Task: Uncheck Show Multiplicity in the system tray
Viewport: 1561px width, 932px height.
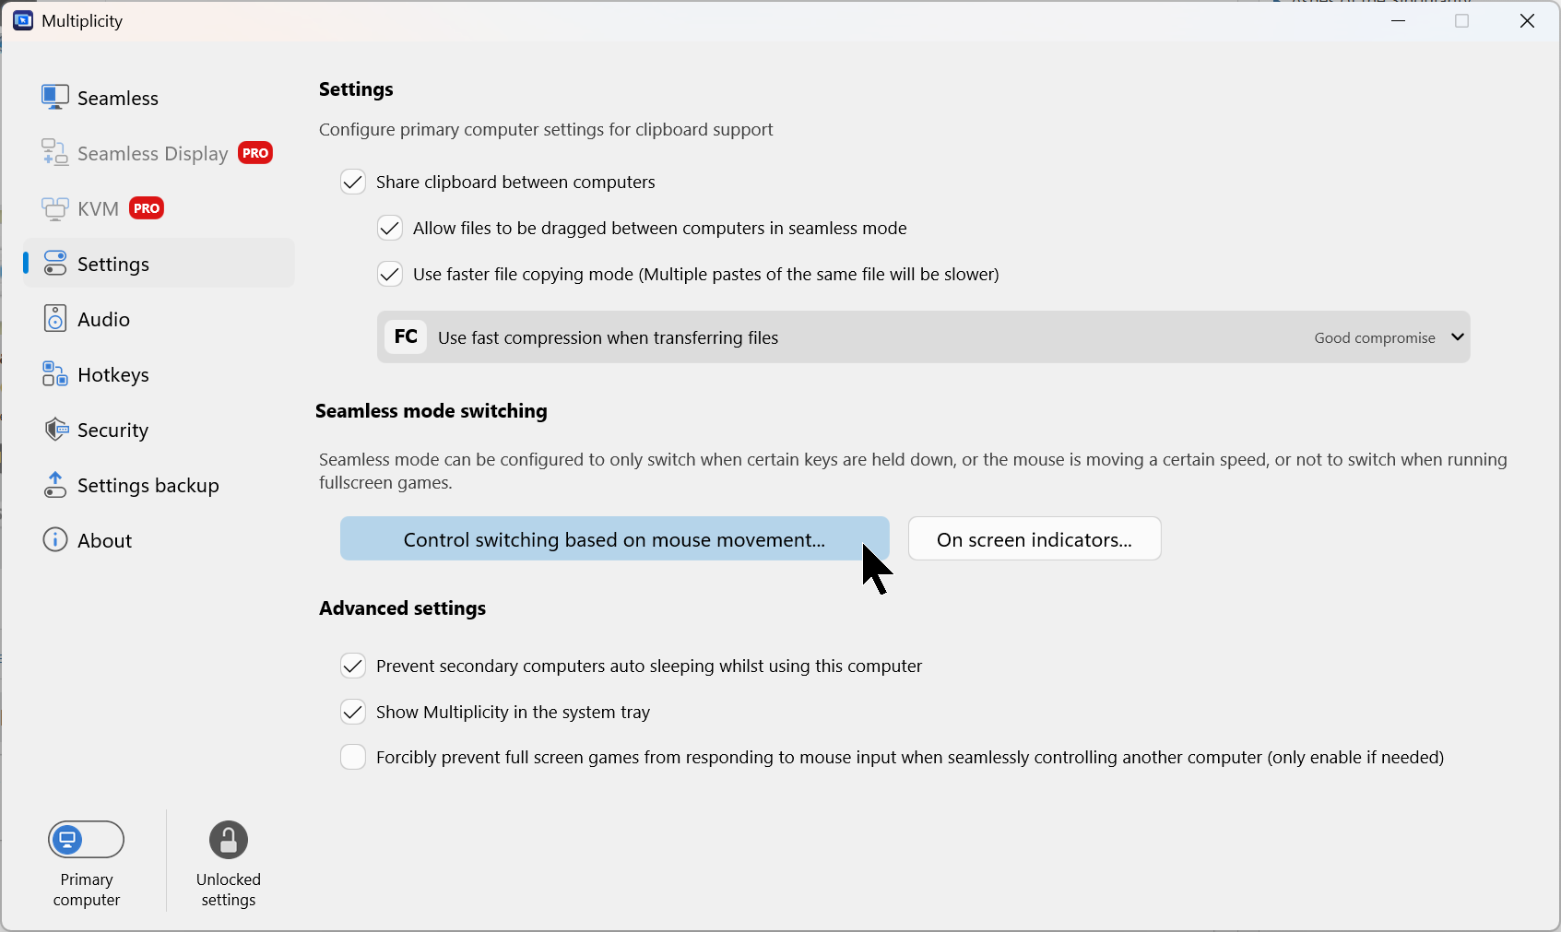Action: tap(353, 712)
